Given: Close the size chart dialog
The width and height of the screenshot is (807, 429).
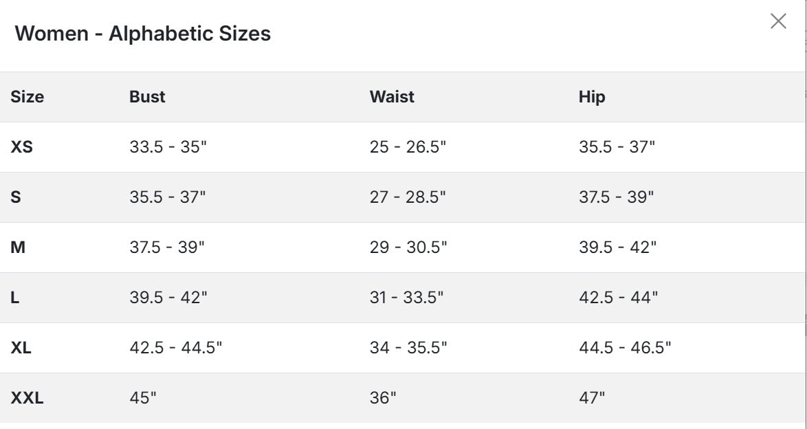Looking at the screenshot, I should 778,21.
